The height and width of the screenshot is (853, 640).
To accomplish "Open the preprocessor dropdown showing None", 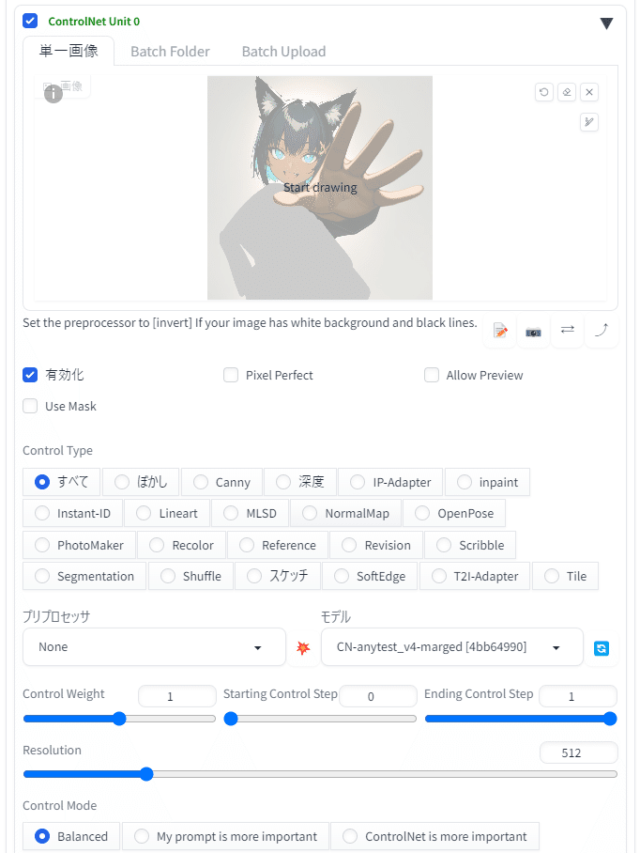I will point(154,647).
